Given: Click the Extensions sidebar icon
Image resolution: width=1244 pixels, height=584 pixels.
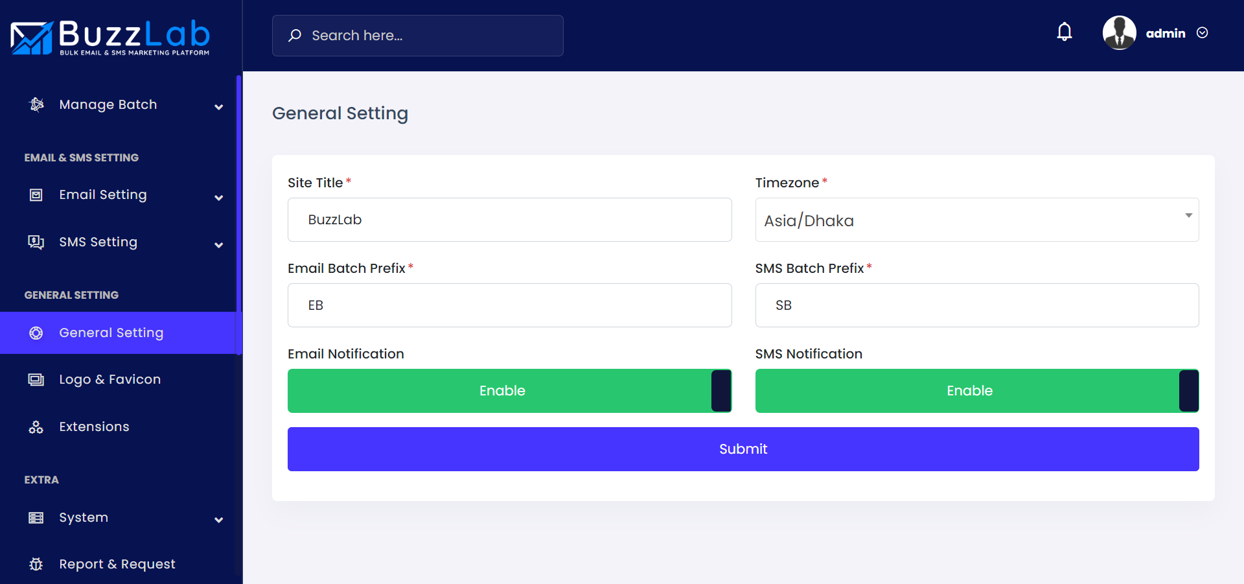Looking at the screenshot, I should click(36, 427).
